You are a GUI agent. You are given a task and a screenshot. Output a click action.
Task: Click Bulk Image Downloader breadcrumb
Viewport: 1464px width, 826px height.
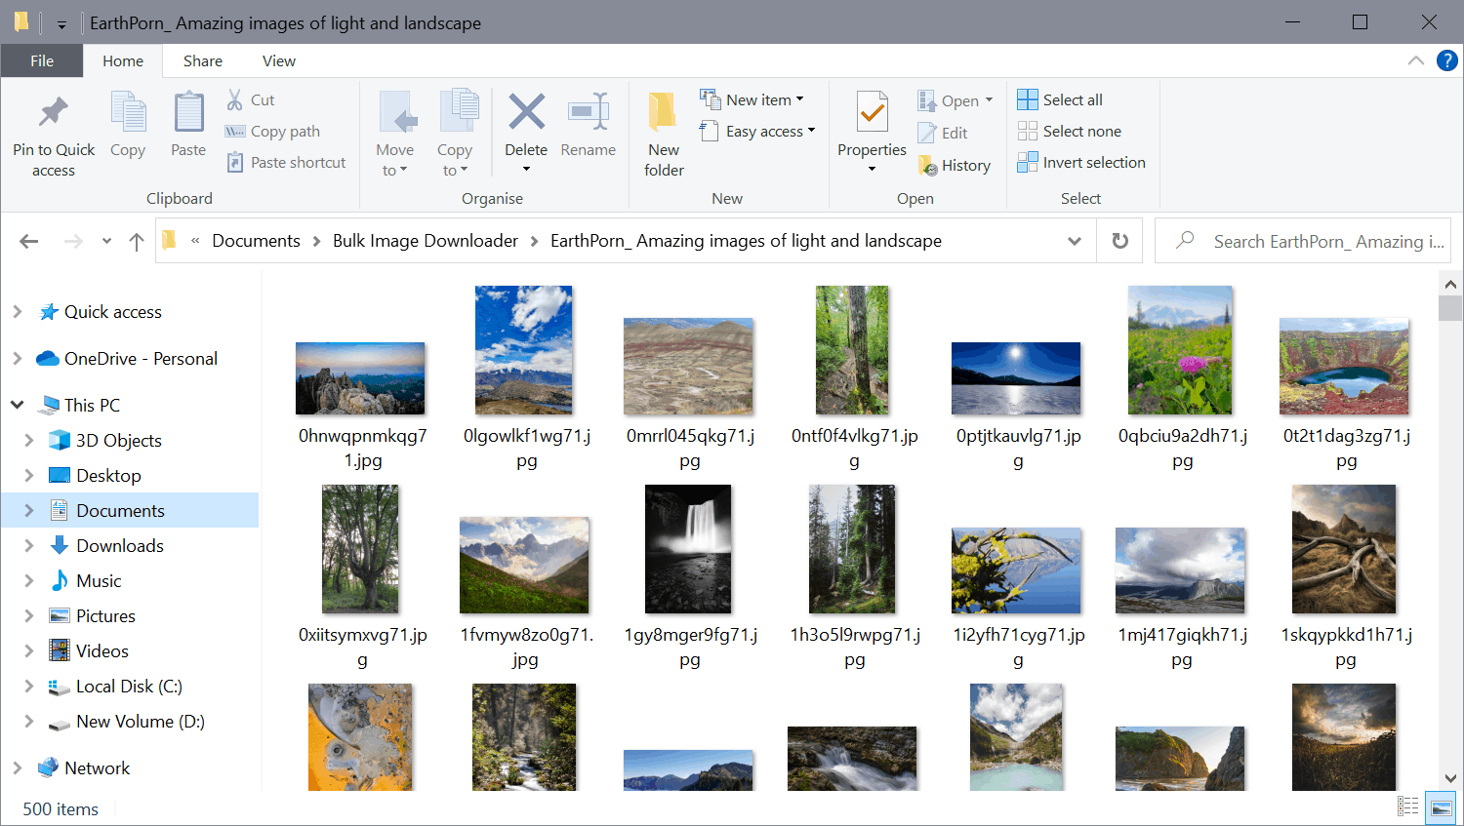click(426, 241)
